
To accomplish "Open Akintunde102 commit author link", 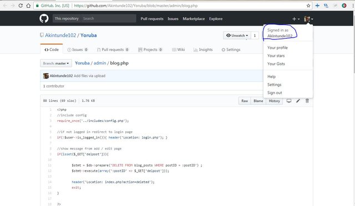I will click(61, 76).
